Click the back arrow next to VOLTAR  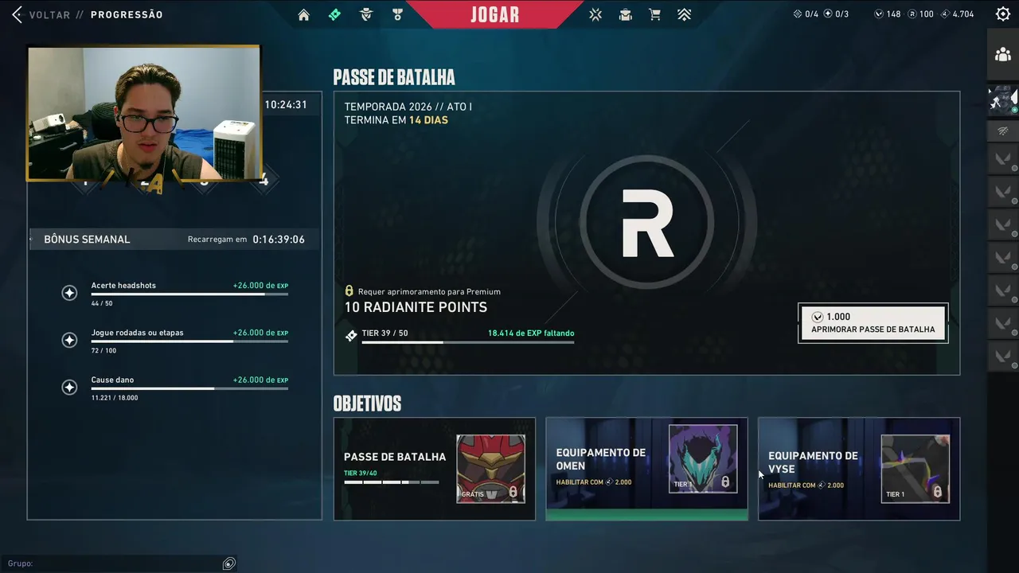pos(17,14)
